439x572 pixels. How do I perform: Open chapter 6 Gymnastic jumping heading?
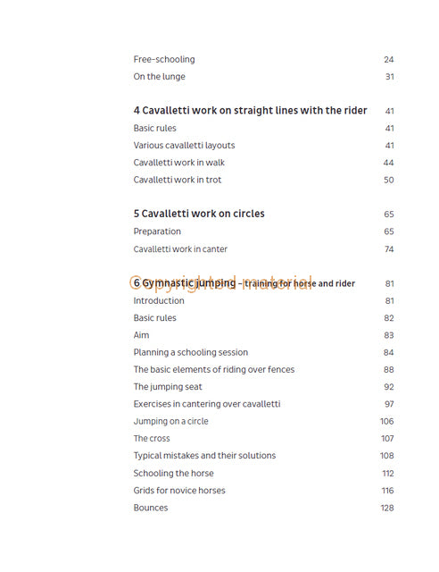(x=244, y=283)
